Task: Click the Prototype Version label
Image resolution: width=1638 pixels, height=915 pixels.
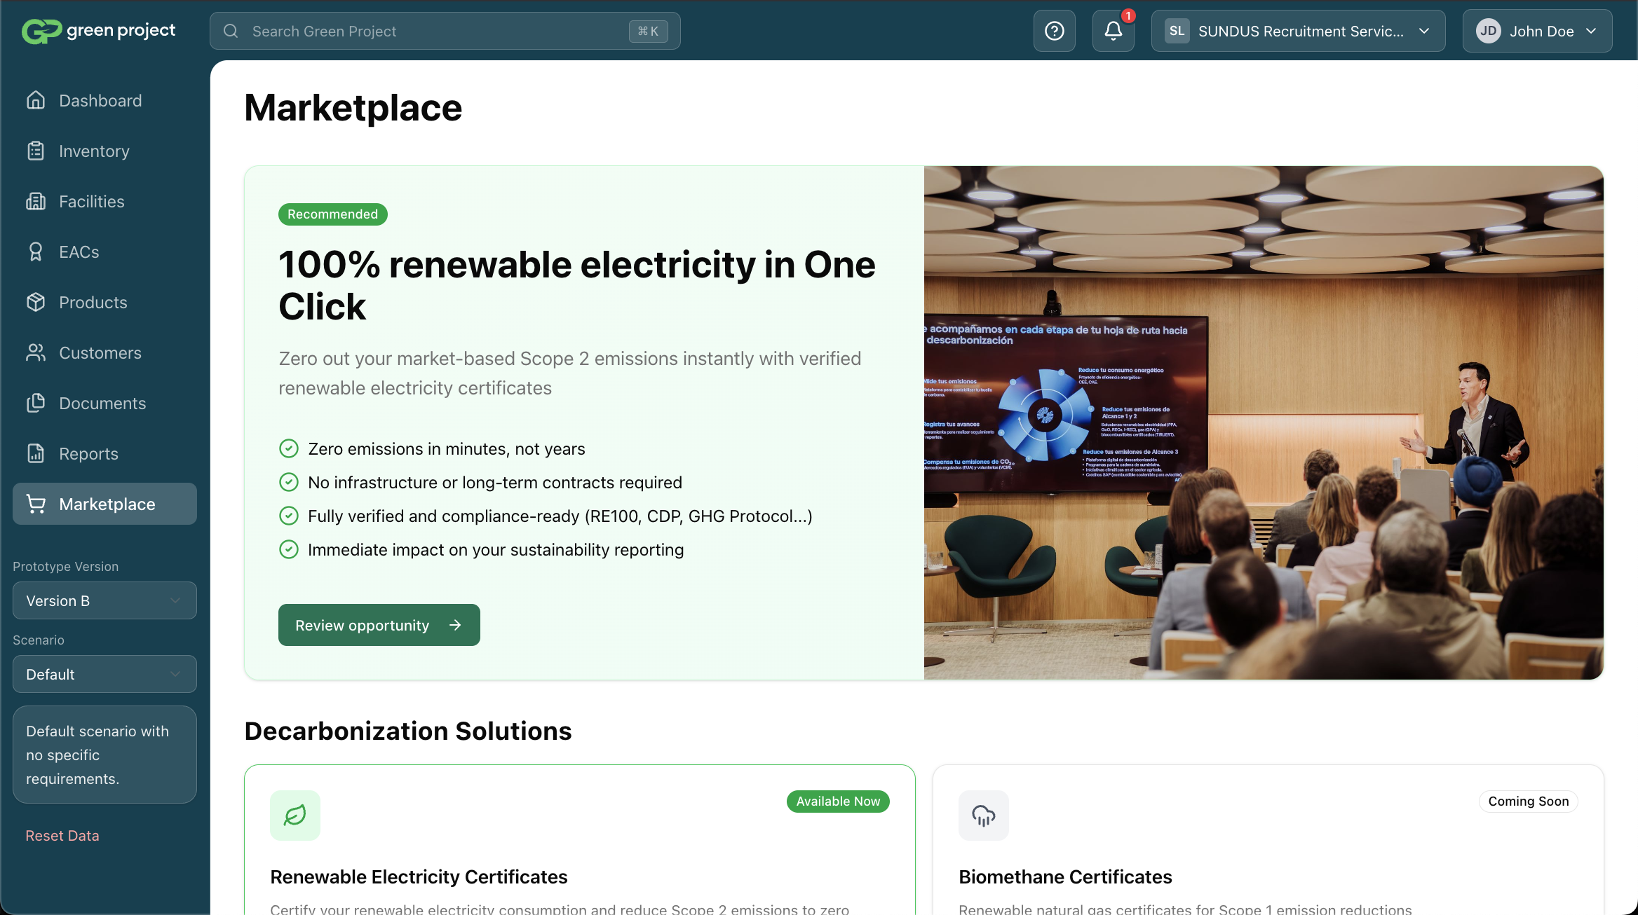Action: (65, 566)
